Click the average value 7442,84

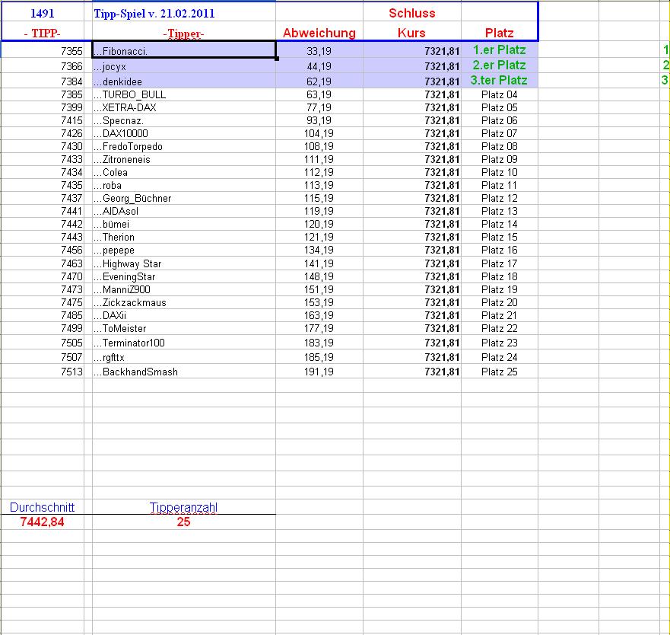coord(43,522)
